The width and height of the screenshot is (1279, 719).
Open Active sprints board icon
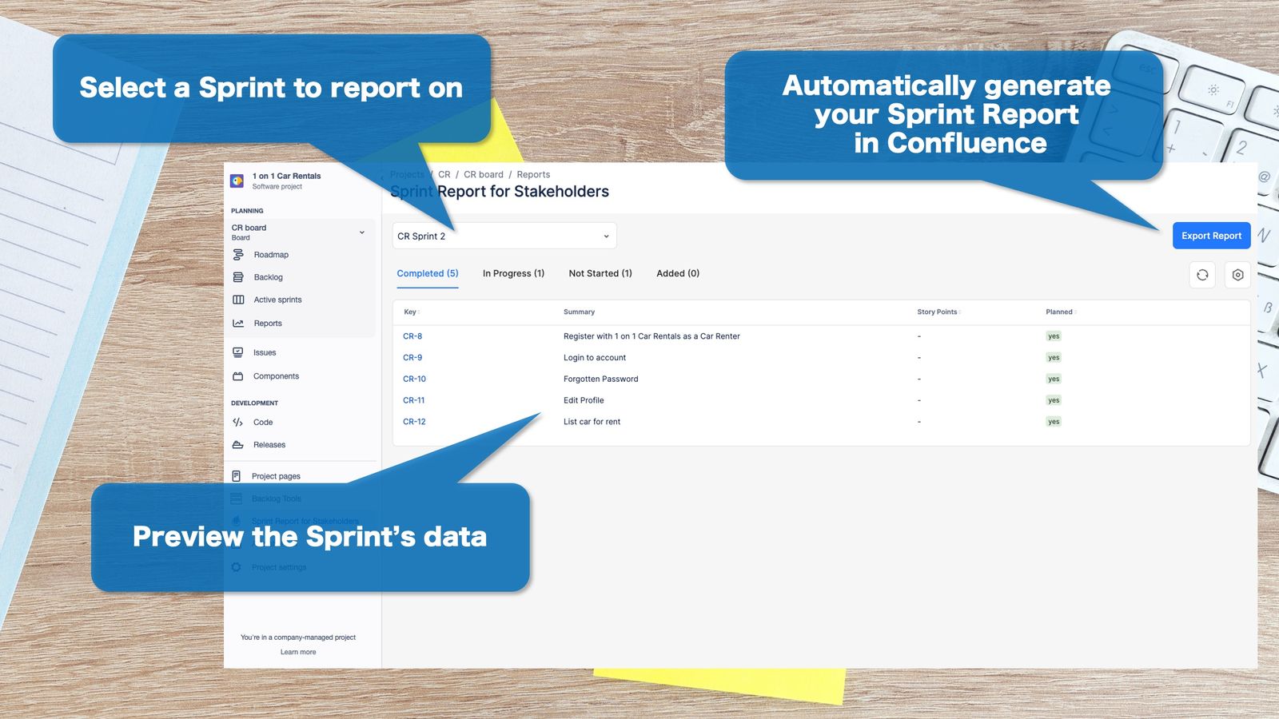[238, 300]
